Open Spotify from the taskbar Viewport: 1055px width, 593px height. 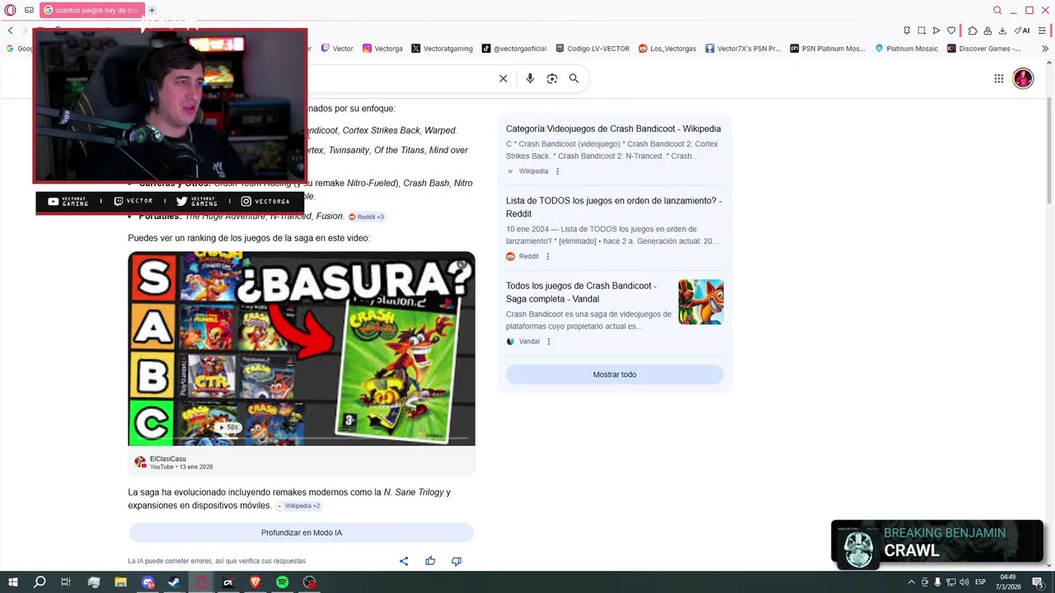click(282, 582)
